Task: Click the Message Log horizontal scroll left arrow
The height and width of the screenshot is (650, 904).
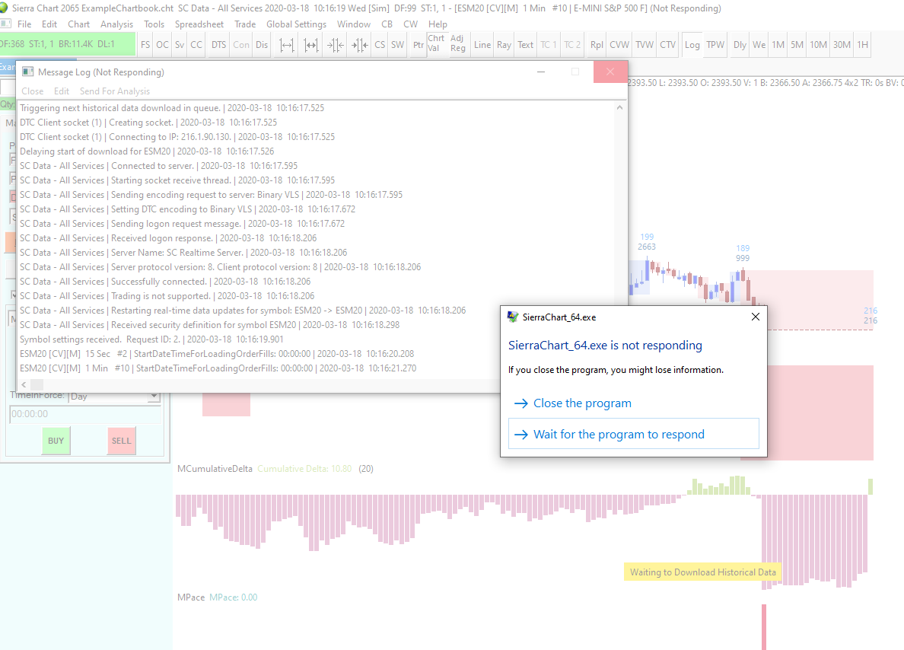Action: click(24, 384)
